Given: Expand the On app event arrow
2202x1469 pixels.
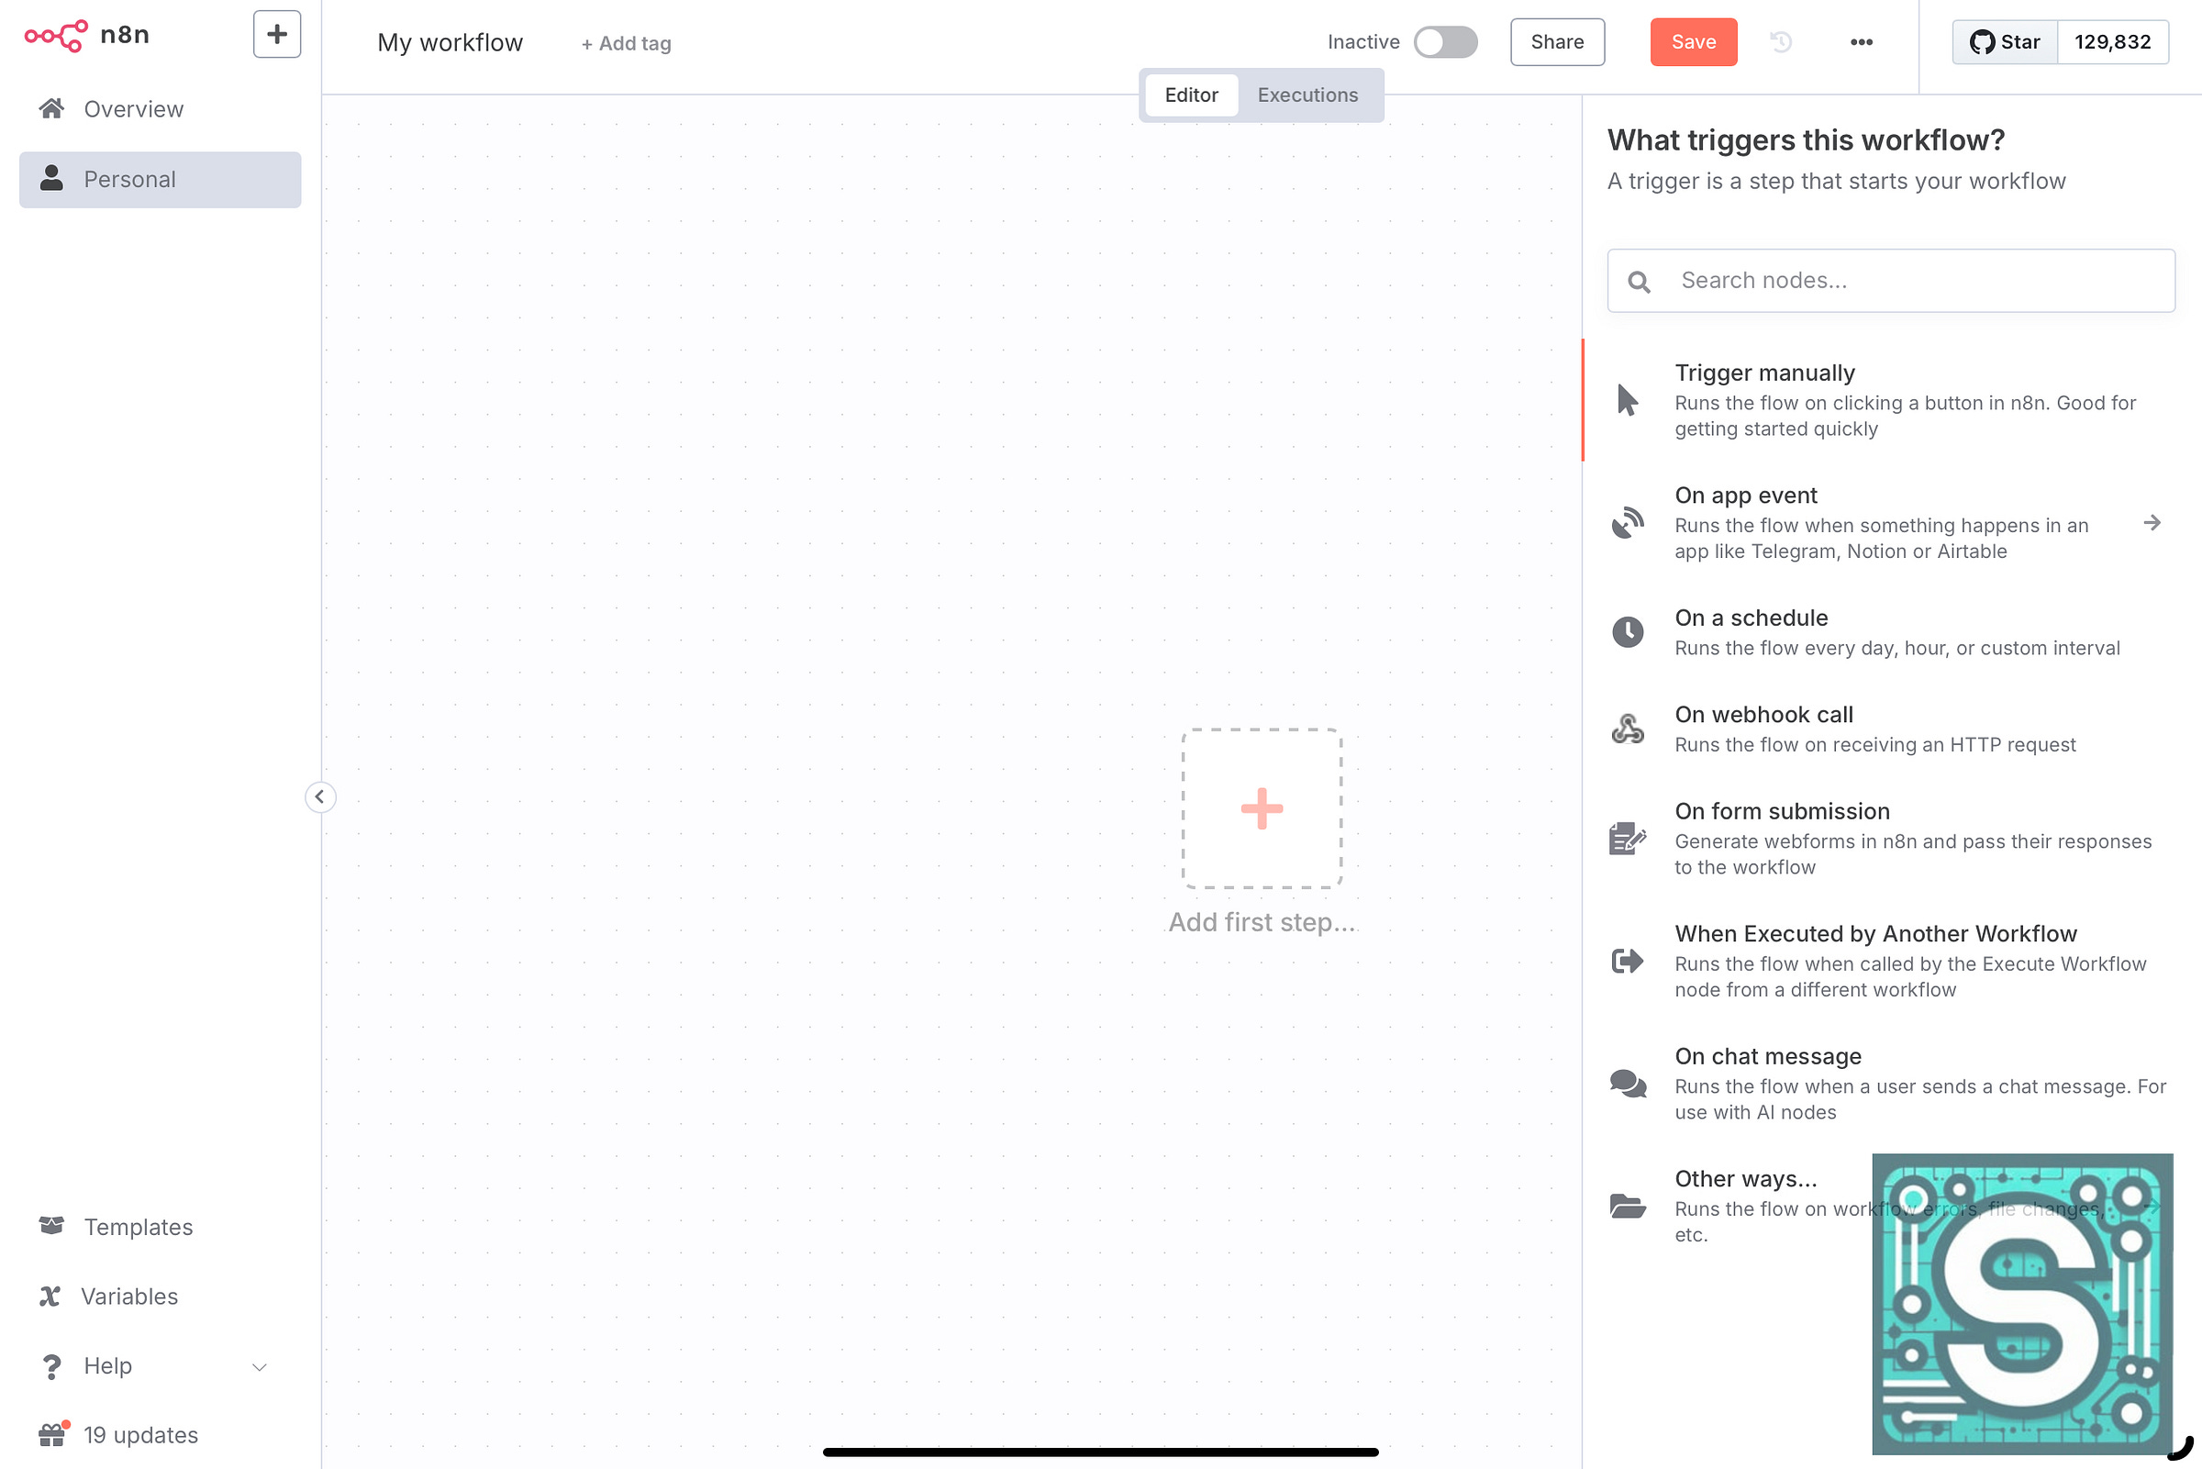Looking at the screenshot, I should (x=2152, y=523).
